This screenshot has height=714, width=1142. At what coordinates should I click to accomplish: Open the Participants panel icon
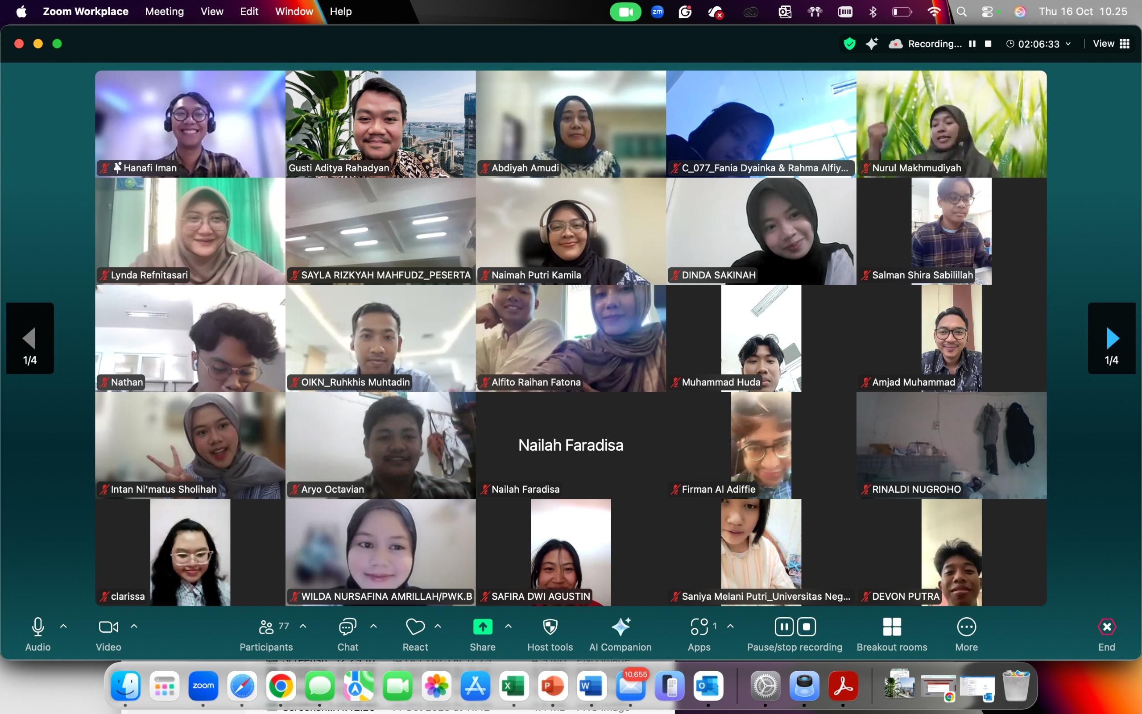coord(266,627)
